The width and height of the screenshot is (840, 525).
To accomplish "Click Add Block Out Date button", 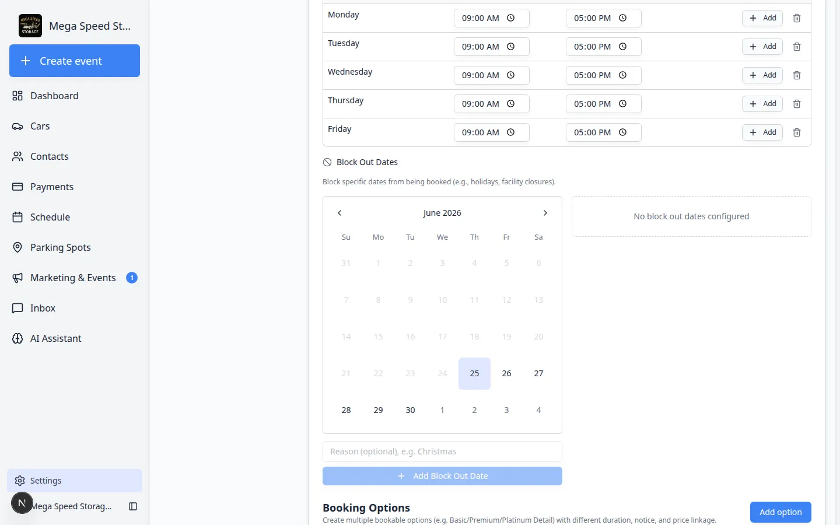I will 442,476.
